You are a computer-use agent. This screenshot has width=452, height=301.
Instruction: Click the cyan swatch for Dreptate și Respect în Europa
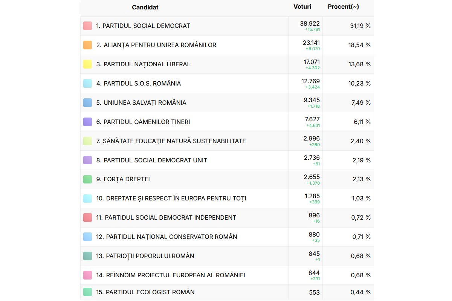click(87, 199)
